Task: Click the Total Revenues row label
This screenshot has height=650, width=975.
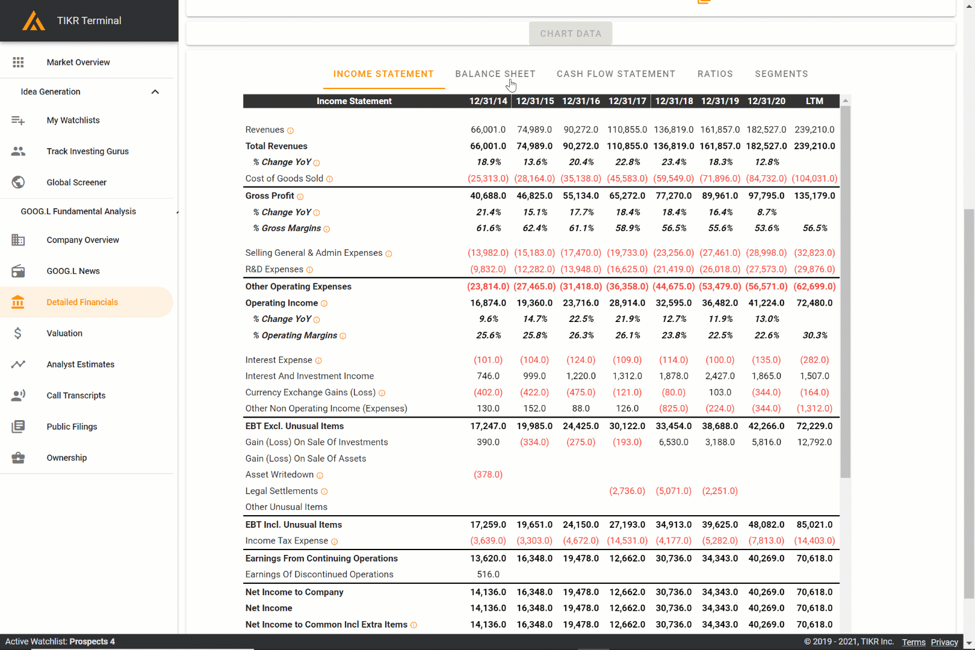Action: point(276,146)
